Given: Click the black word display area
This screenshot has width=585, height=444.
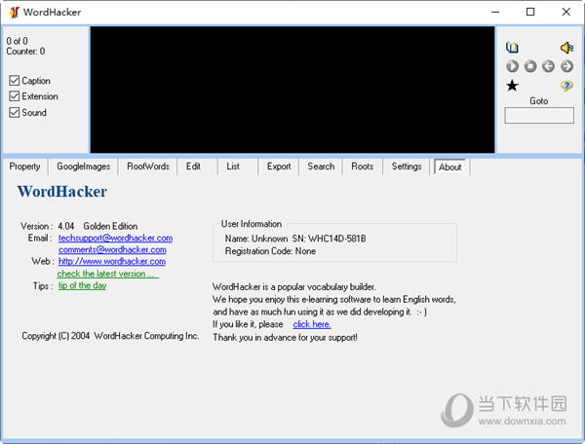Looking at the screenshot, I should point(292,90).
